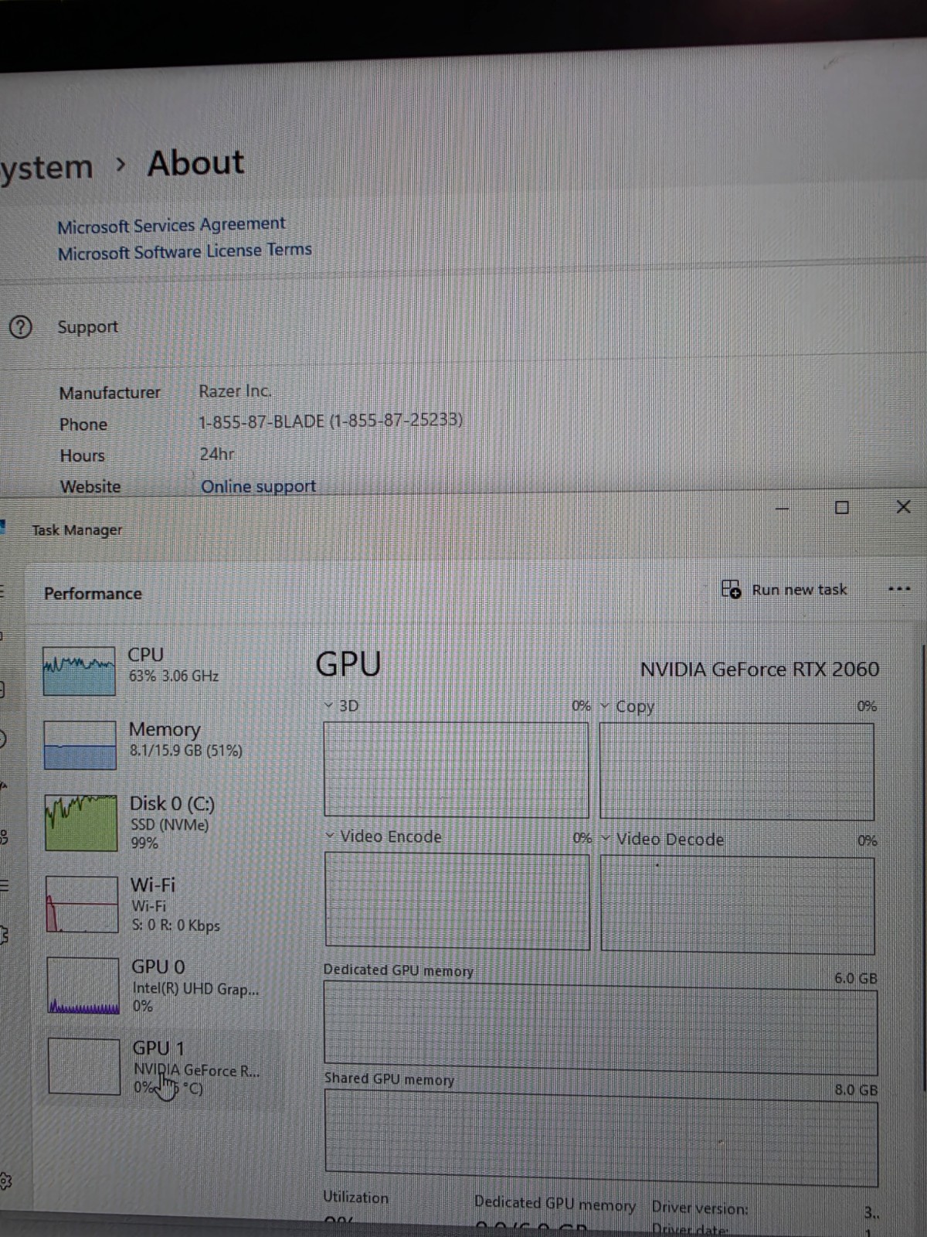Select the GPU 0 Intel graph thumbnail
The image size is (927, 1237).
point(83,985)
